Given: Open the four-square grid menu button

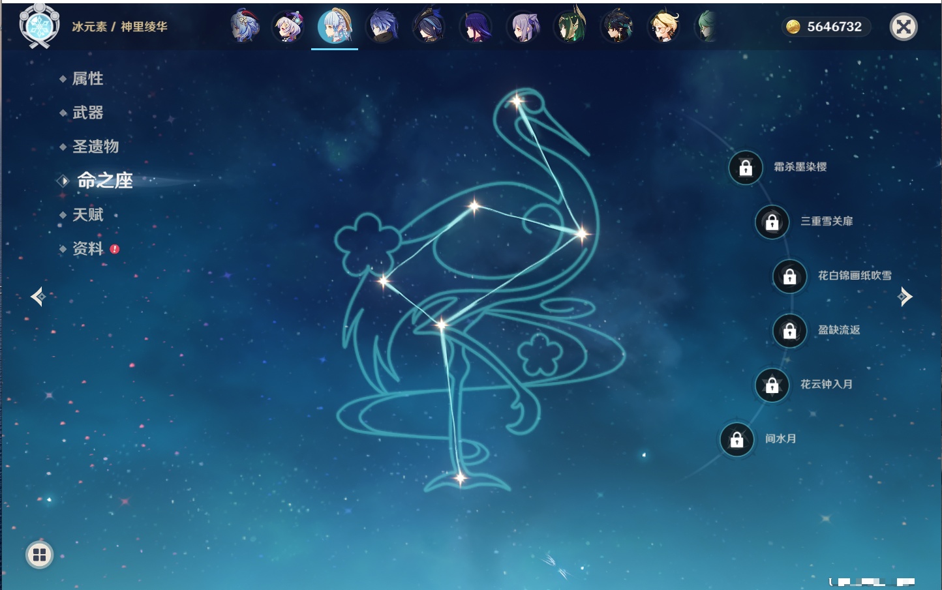Looking at the screenshot, I should (39, 555).
